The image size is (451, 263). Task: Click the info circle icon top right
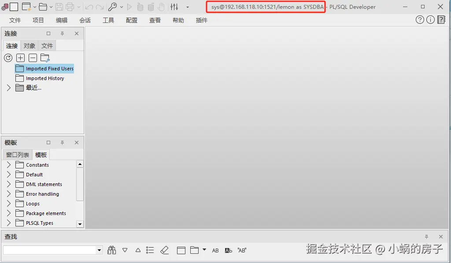tap(431, 19)
